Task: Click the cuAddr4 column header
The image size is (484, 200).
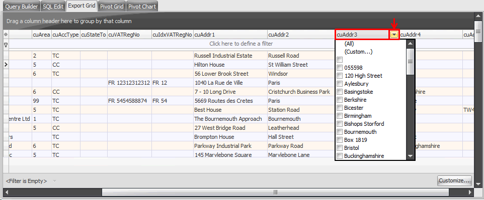Action: click(x=431, y=35)
